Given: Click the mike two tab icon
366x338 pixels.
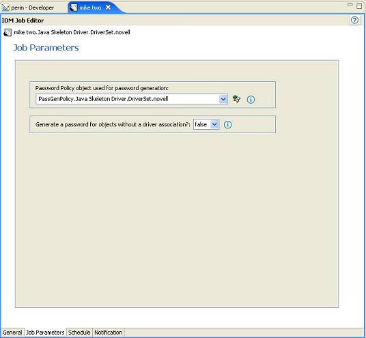Looking at the screenshot, I should point(74,8).
